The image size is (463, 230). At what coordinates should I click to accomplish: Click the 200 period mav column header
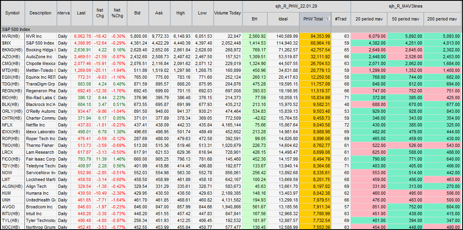click(x=443, y=19)
